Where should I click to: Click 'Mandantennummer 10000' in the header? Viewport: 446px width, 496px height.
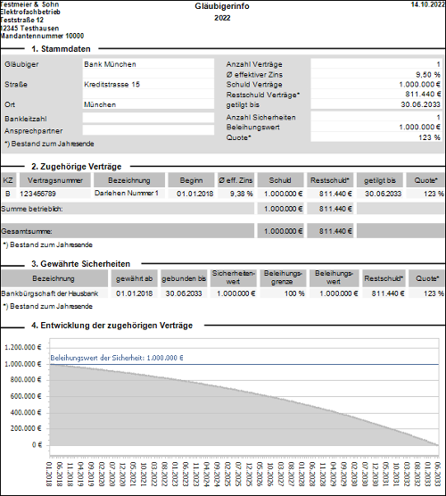click(42, 36)
